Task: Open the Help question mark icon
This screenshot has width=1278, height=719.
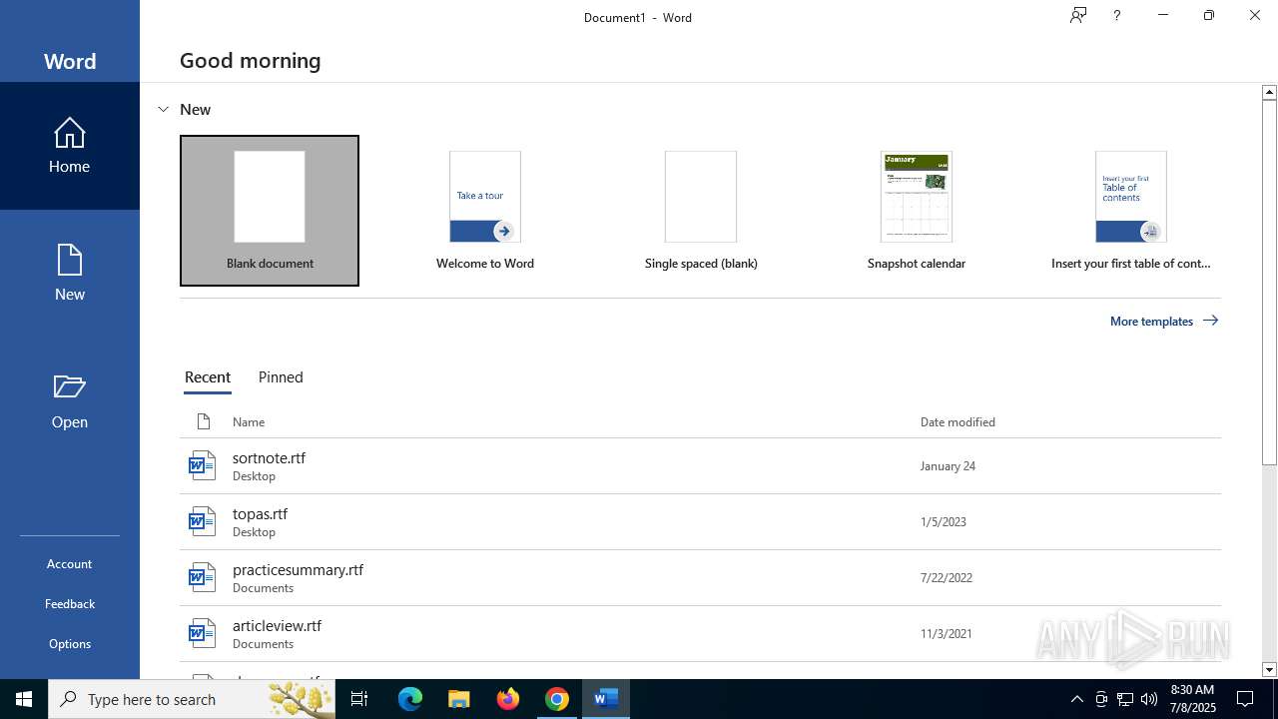Action: [1116, 15]
